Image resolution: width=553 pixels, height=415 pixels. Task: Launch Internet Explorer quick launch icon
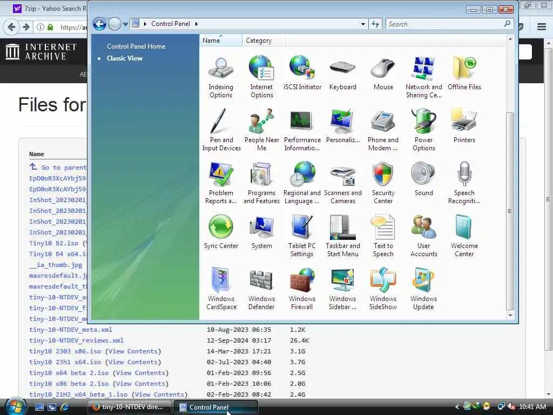(x=64, y=407)
